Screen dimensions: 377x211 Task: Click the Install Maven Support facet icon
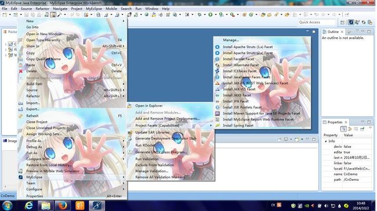[217, 114]
